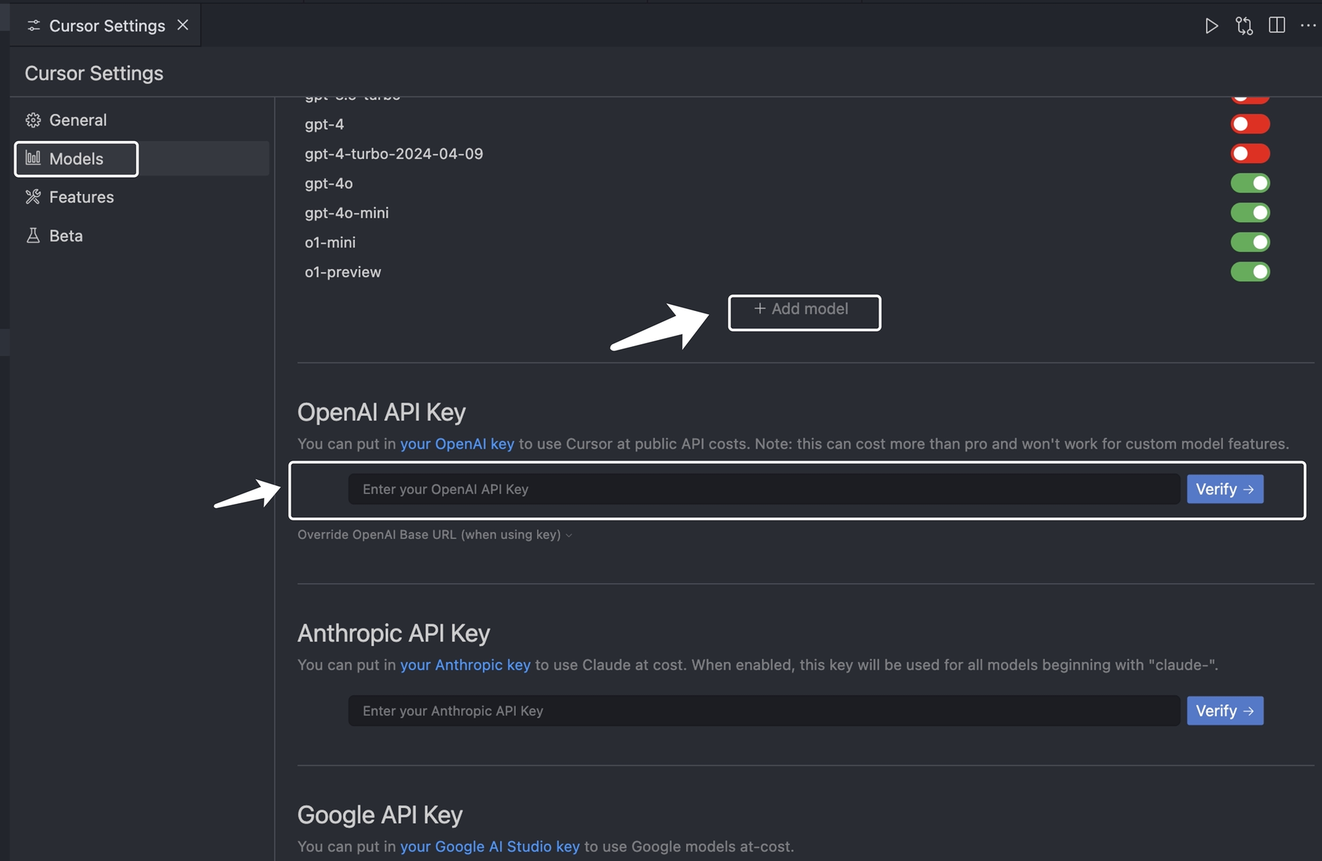Screen dimensions: 1322x861
Task: Verify the Anthropic API key
Action: point(1224,711)
